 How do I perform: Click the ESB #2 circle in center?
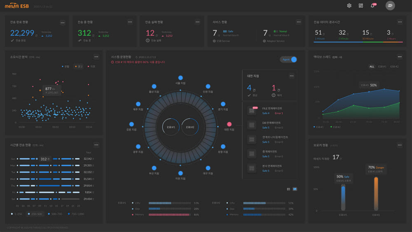(190, 127)
